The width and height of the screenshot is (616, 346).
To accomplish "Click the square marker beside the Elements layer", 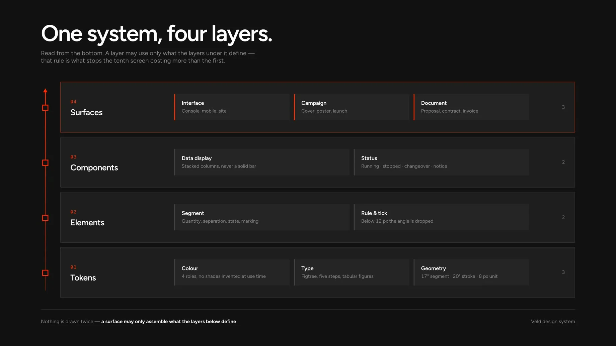I will point(45,218).
